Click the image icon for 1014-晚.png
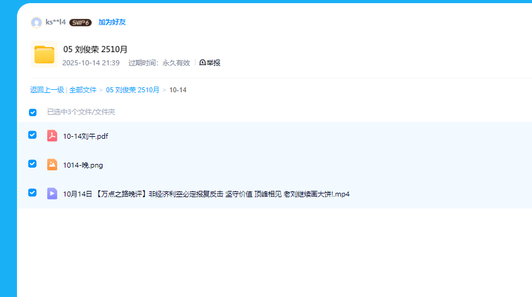This screenshot has width=532, height=297. tap(52, 165)
